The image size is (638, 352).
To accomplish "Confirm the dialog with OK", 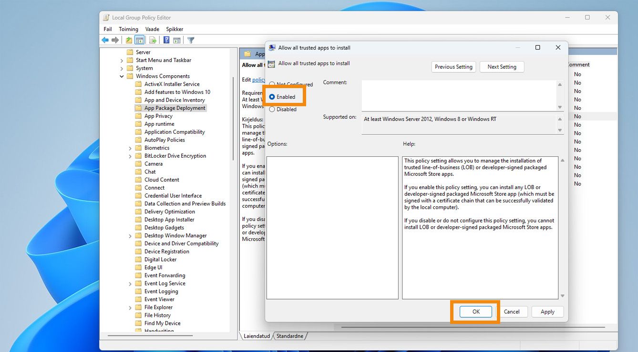I will click(476, 312).
